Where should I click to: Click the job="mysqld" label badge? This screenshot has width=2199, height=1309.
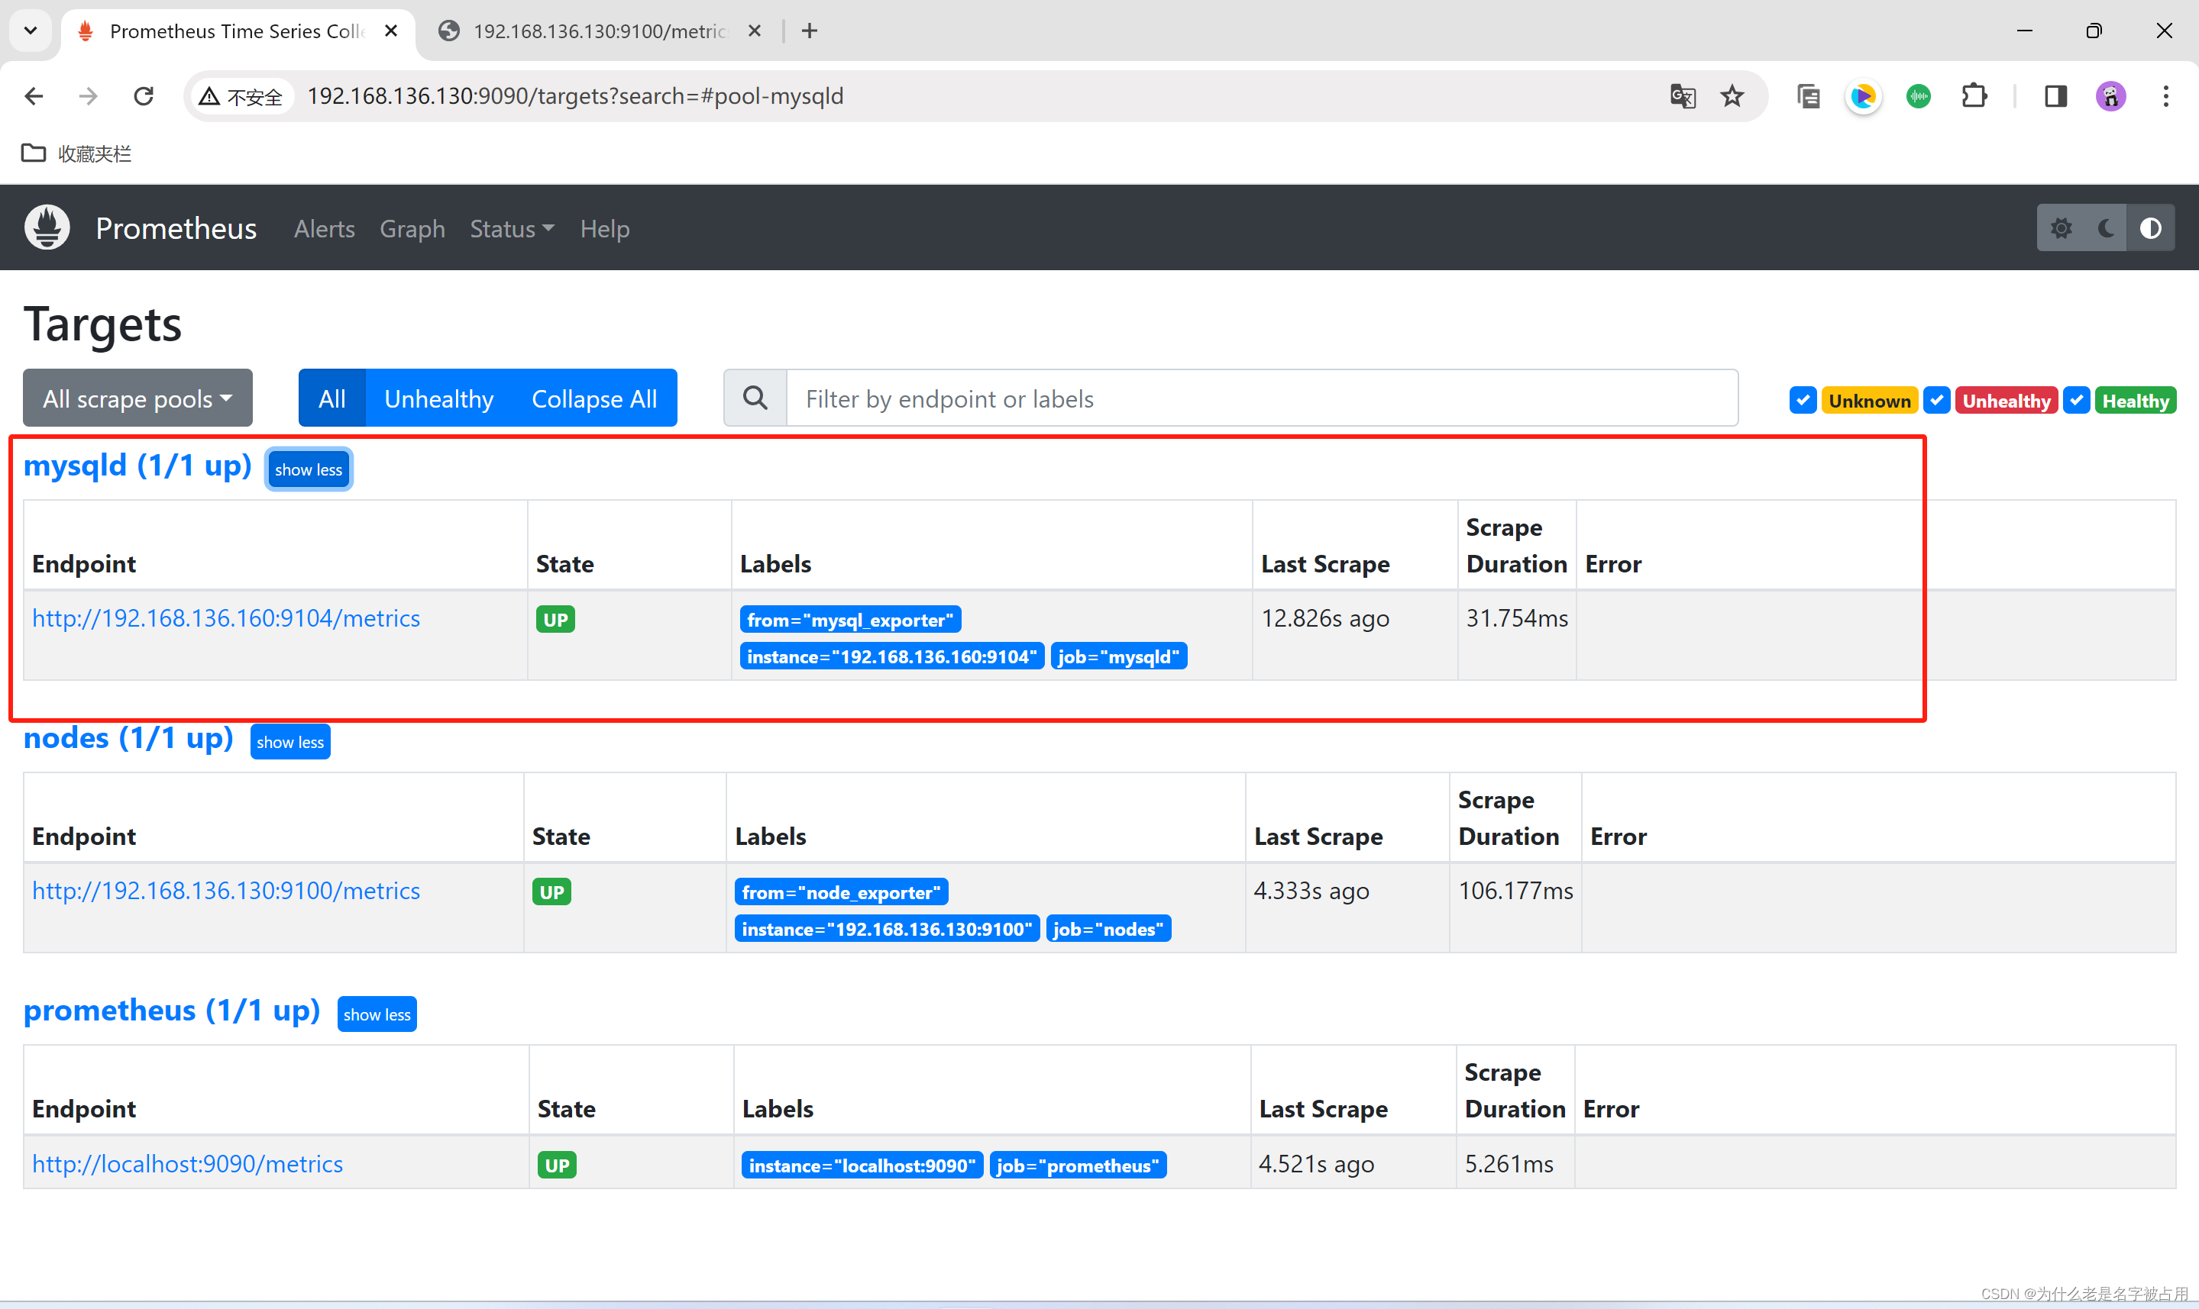(x=1118, y=656)
